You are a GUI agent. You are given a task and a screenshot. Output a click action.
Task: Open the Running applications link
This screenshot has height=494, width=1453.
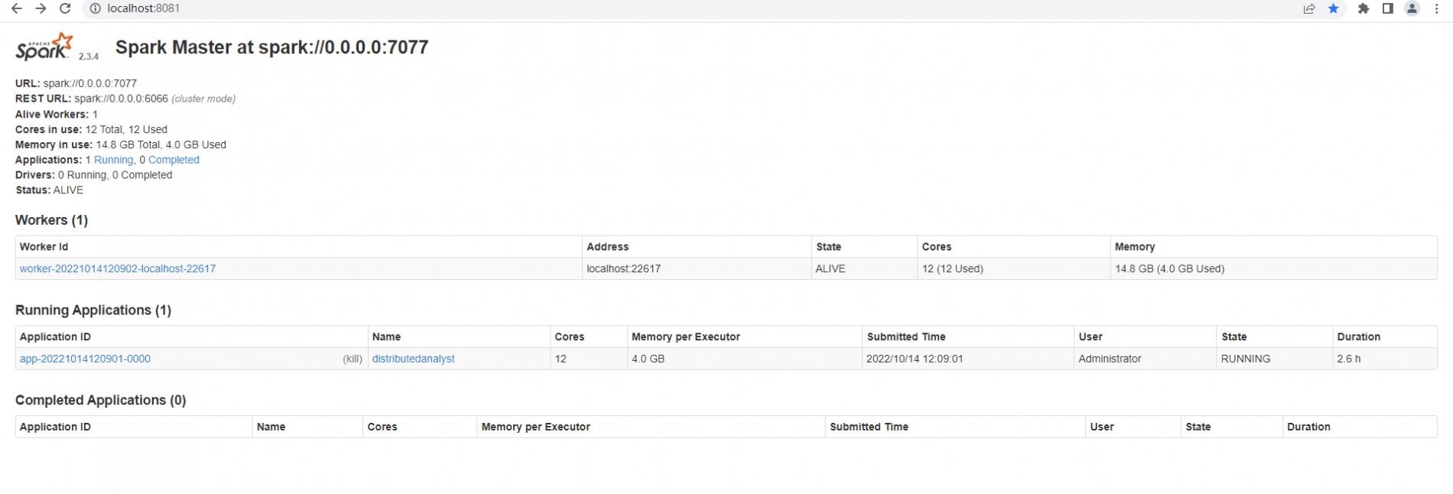pyautogui.click(x=113, y=160)
